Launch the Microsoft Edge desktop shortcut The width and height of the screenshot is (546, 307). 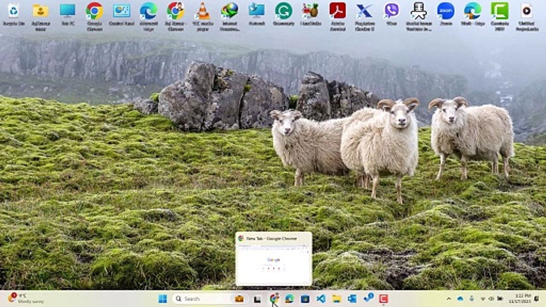coord(148,17)
